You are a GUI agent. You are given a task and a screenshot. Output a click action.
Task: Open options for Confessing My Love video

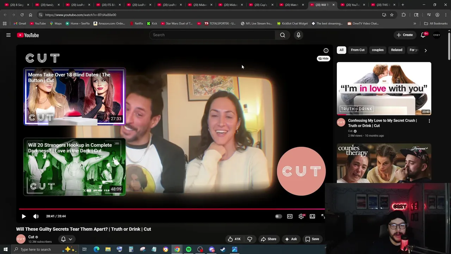429,121
